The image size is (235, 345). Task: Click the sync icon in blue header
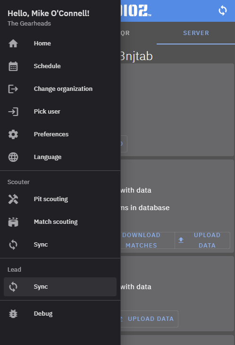pyautogui.click(x=222, y=10)
